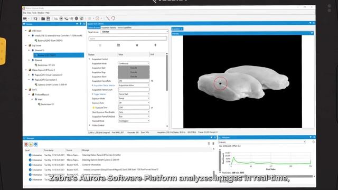This screenshot has width=338, height=190.
Task: Close the Devices panel
Action: coord(84,24)
